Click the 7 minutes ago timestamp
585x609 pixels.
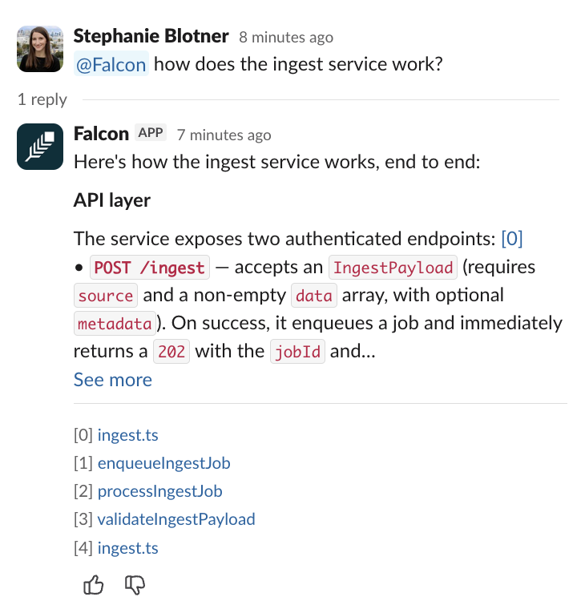(224, 135)
